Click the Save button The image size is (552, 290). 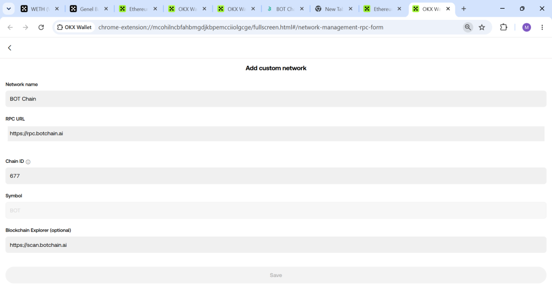click(x=275, y=275)
